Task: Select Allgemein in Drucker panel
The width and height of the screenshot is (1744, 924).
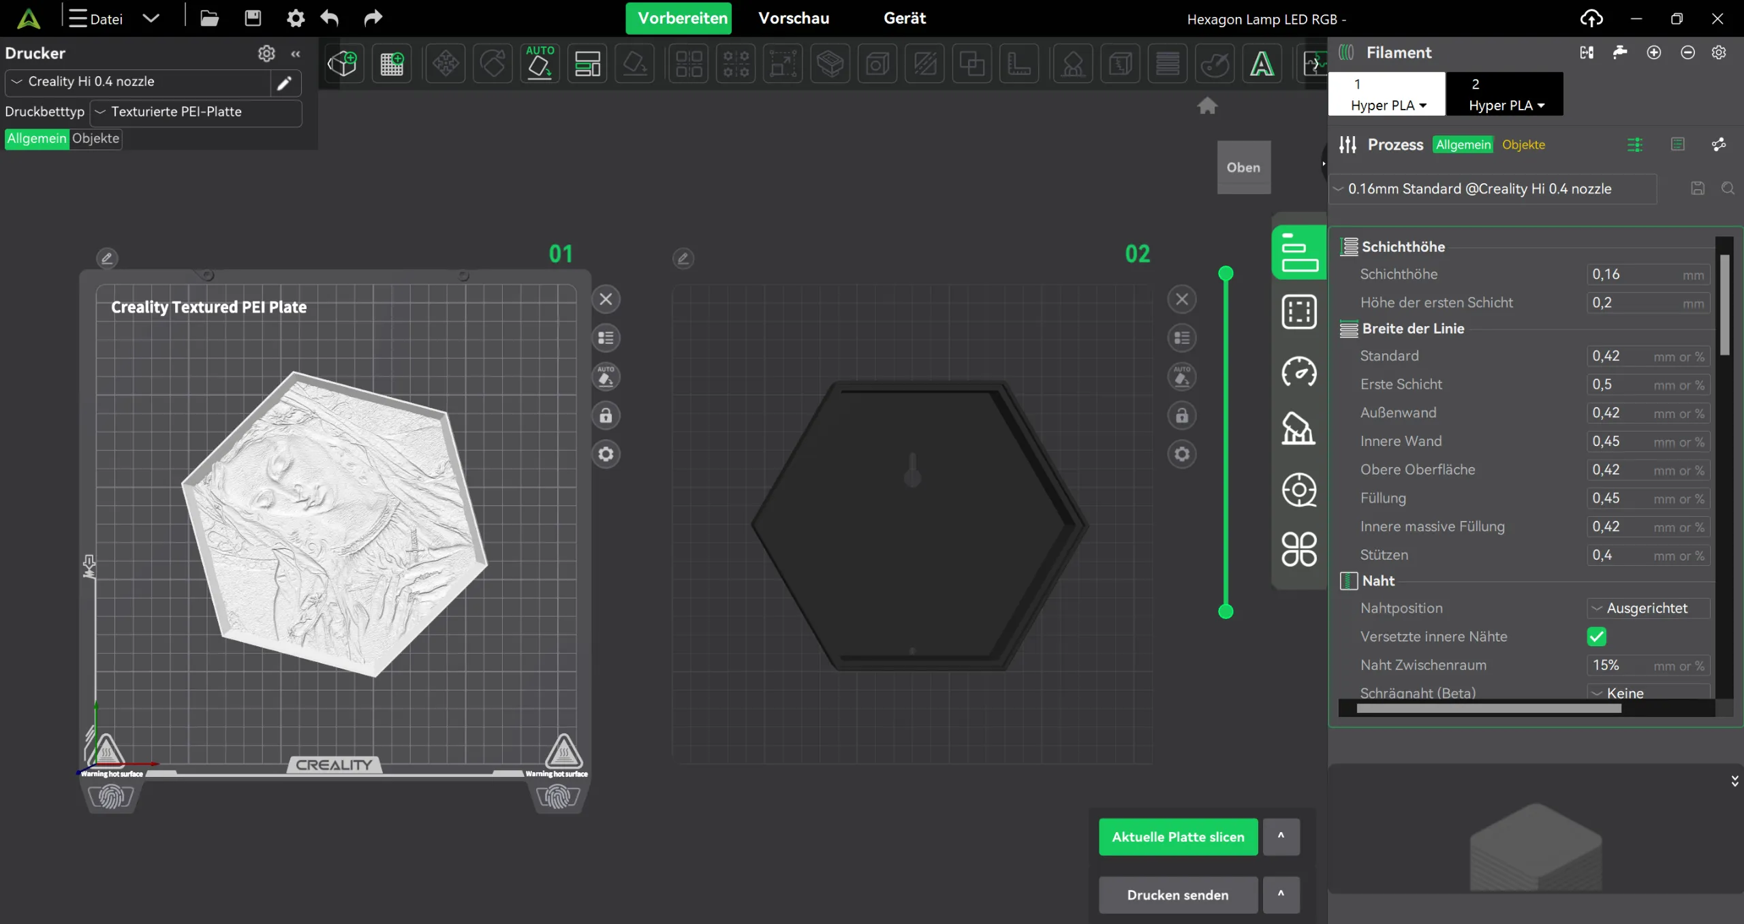Action: [x=37, y=138]
